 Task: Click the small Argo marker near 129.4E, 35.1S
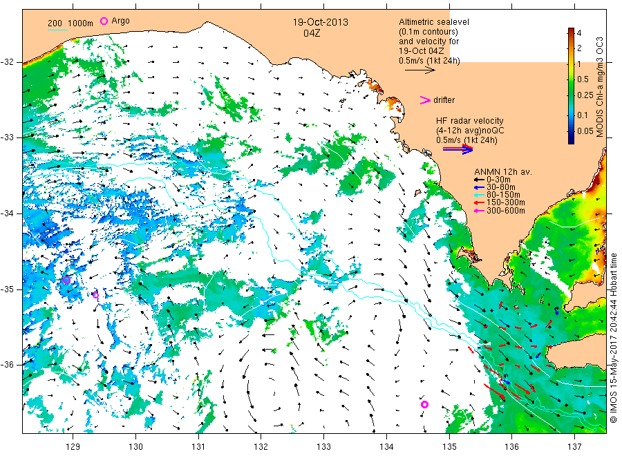(x=95, y=295)
